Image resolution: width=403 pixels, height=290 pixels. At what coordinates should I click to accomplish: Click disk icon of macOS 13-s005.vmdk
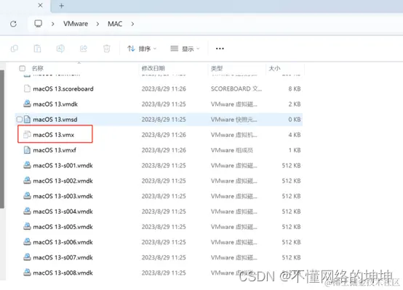coord(27,226)
